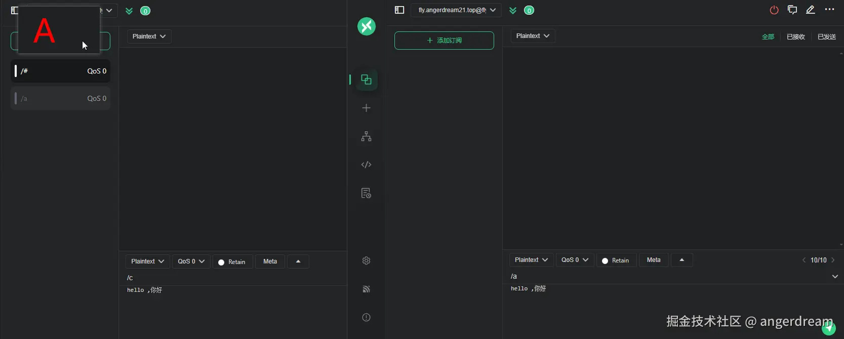Open top Plaintext format dropdown in left window
The image size is (844, 339).
[x=149, y=36]
